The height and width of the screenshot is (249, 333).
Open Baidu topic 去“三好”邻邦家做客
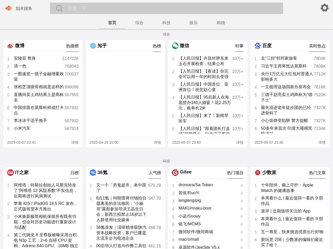pos(279,58)
